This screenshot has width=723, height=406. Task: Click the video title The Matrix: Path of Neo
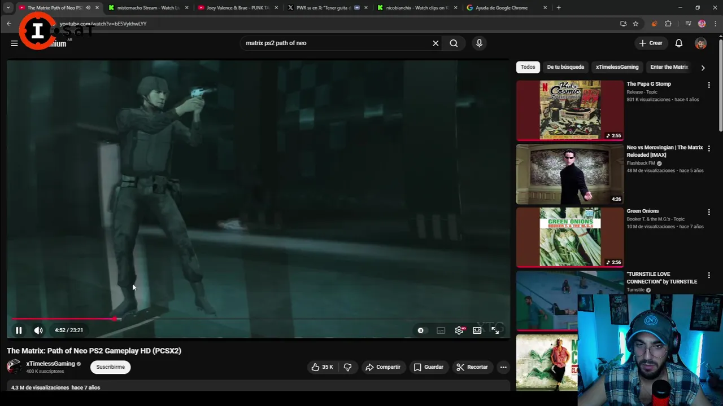pyautogui.click(x=94, y=351)
